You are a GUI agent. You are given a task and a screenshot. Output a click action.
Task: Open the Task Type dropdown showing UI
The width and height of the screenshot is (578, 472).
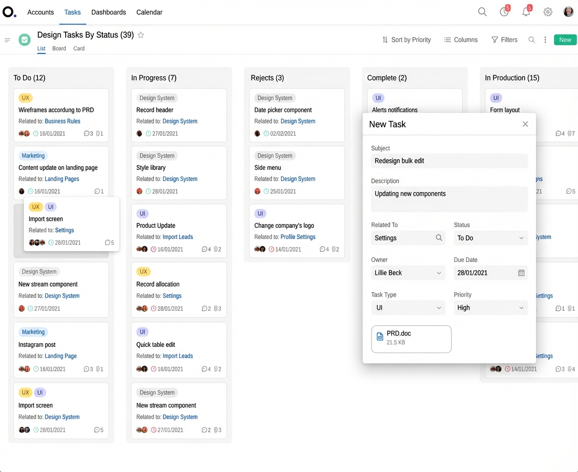tap(408, 308)
